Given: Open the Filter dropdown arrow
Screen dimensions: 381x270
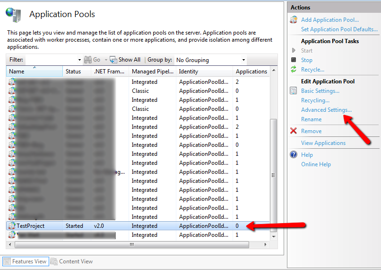Looking at the screenshot, I should click(79, 60).
